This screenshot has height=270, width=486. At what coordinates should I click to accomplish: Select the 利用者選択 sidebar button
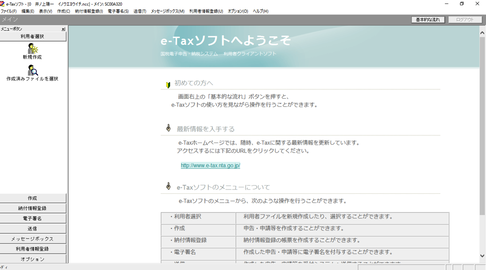[33, 37]
